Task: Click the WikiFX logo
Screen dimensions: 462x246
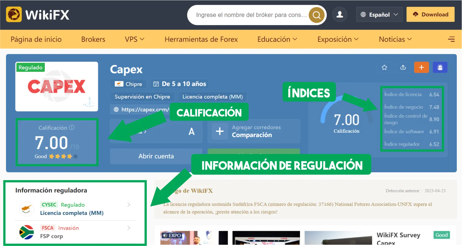Action: click(38, 14)
